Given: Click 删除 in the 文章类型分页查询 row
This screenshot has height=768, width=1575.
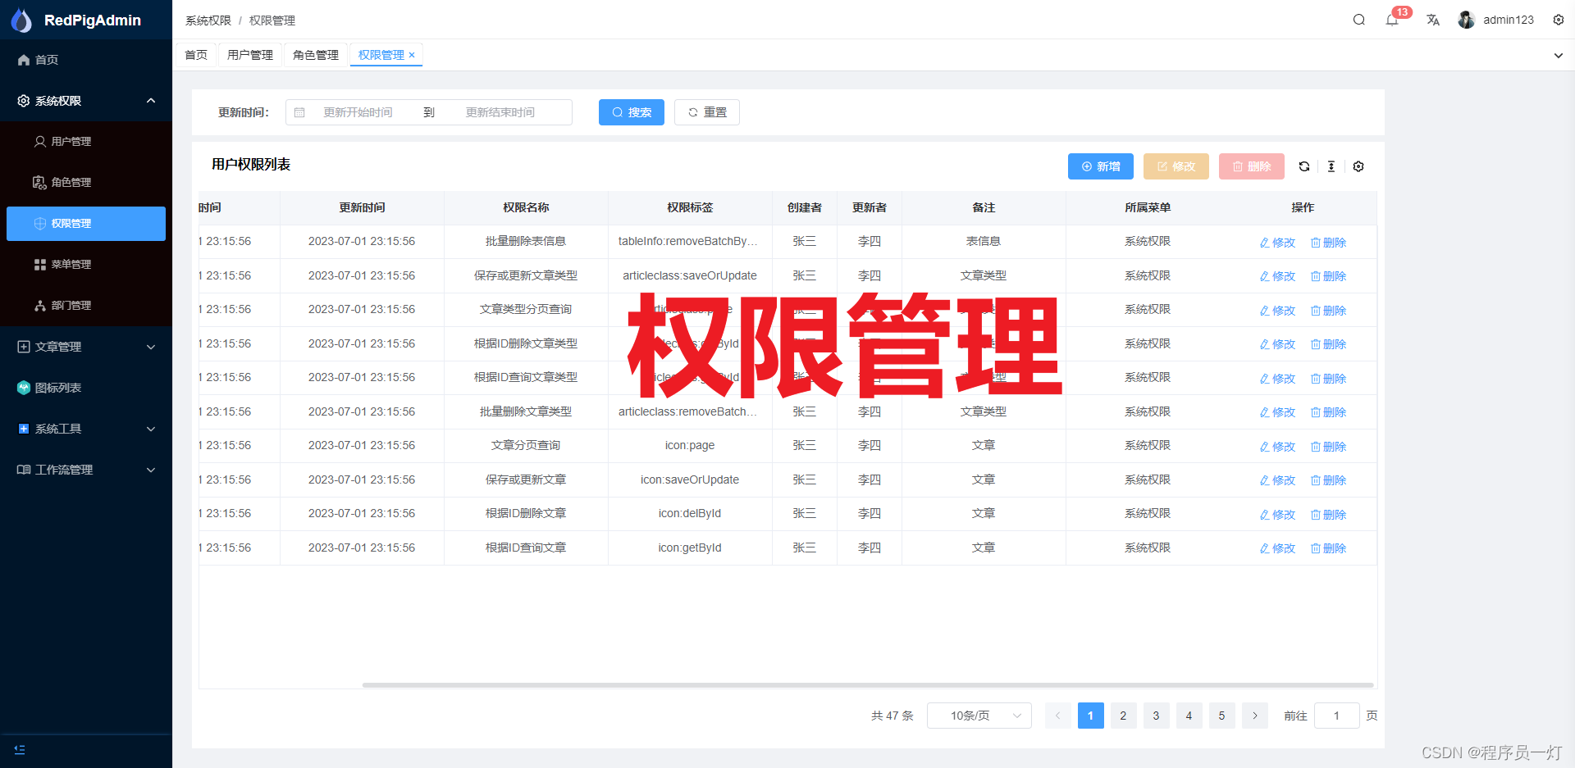Looking at the screenshot, I should click(1328, 311).
